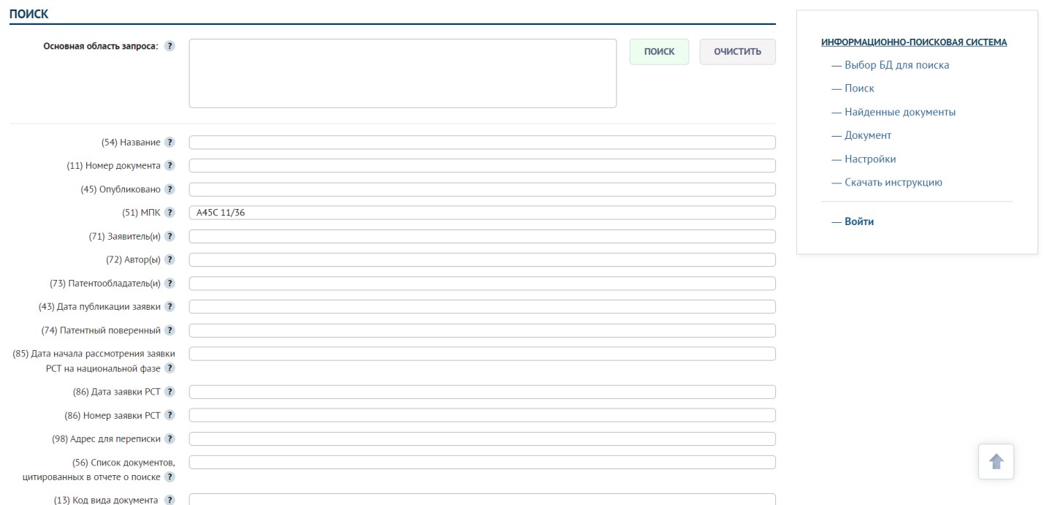Focus the (71) Заявитель(и) input field
Image resolution: width=1044 pixels, height=505 pixels.
click(x=482, y=236)
